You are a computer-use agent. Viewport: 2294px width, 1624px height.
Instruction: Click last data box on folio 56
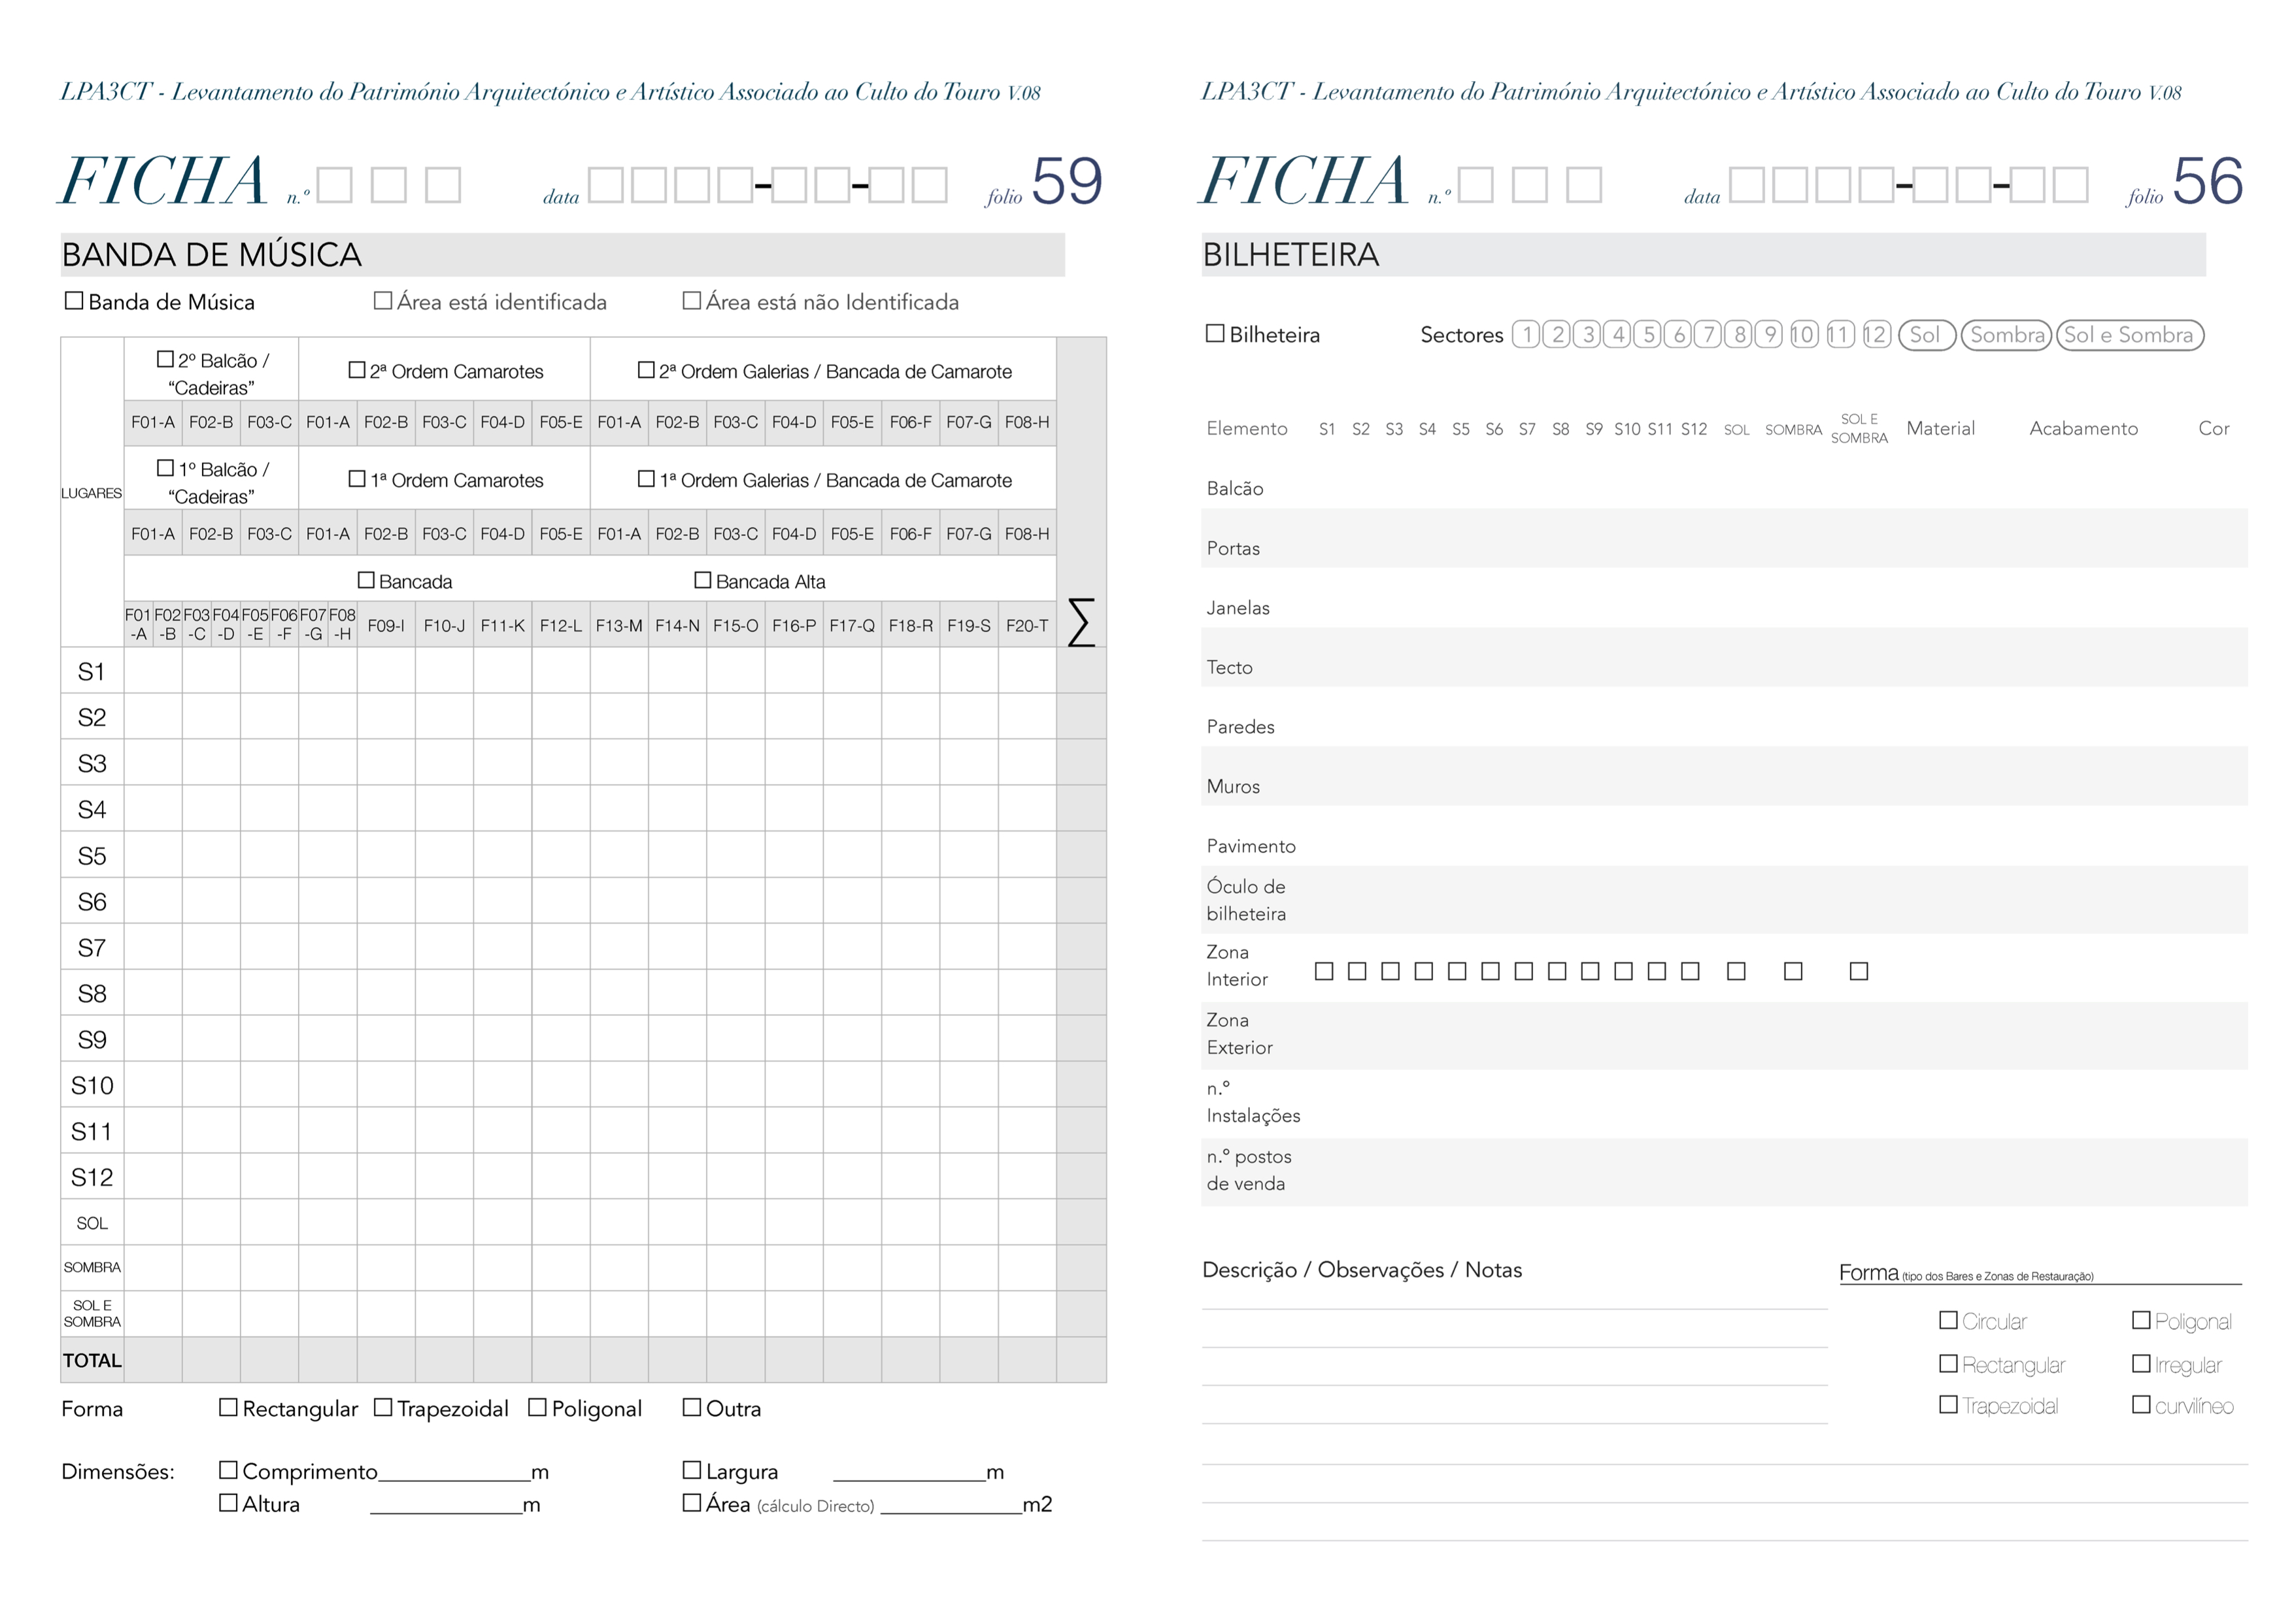point(2070,184)
